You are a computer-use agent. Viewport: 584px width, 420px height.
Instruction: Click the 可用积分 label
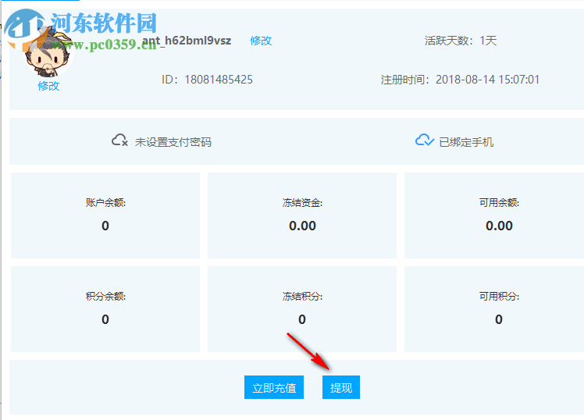point(499,297)
